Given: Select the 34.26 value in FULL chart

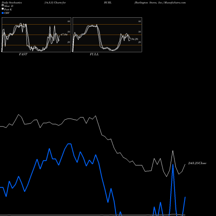Looking at the screenshot, I should point(135,39).
